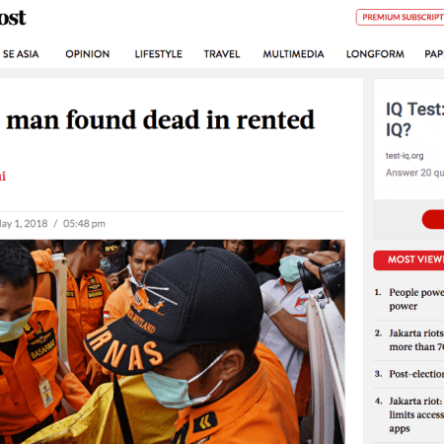Open the red author name link
Image resolution: width=444 pixels, height=444 pixels.
point(3,176)
